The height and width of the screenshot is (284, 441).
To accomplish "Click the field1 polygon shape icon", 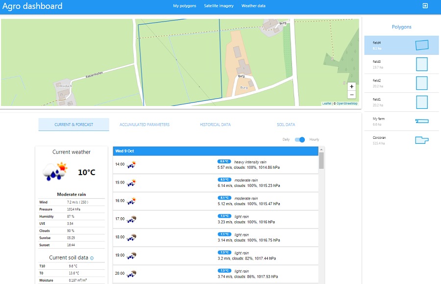I will [422, 102].
